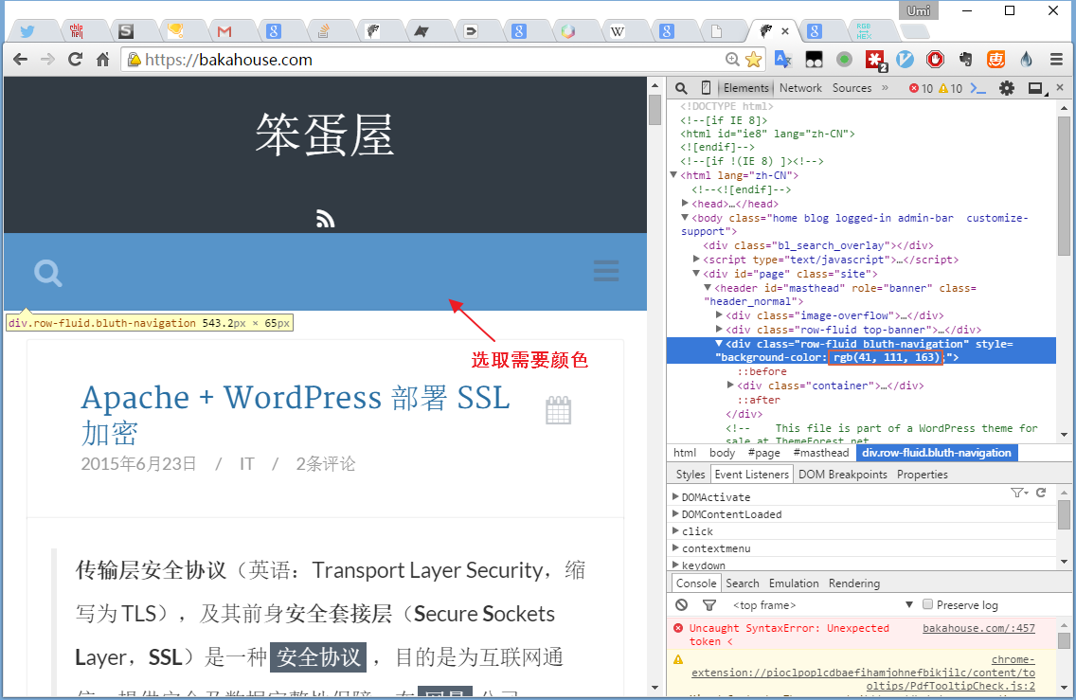This screenshot has width=1076, height=700.
Task: Click the refresh icon in Event Listeners pane
Action: coord(1041,493)
